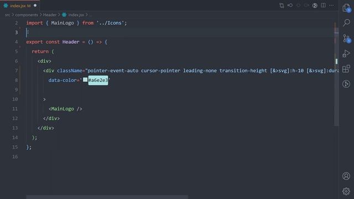Image resolution: width=354 pixels, height=199 pixels.
Task: Click the horizontal scrollbar at editor bottom
Action: (107, 197)
